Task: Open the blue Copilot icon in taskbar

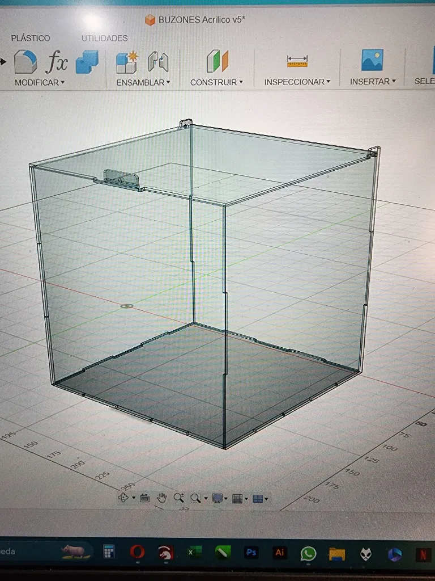Action: pos(395,555)
